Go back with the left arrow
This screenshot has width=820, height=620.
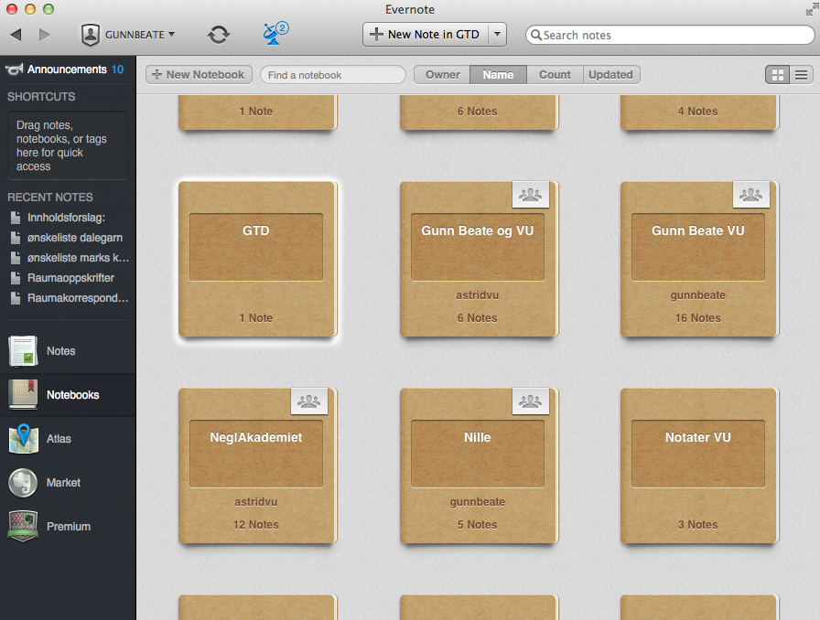[16, 35]
